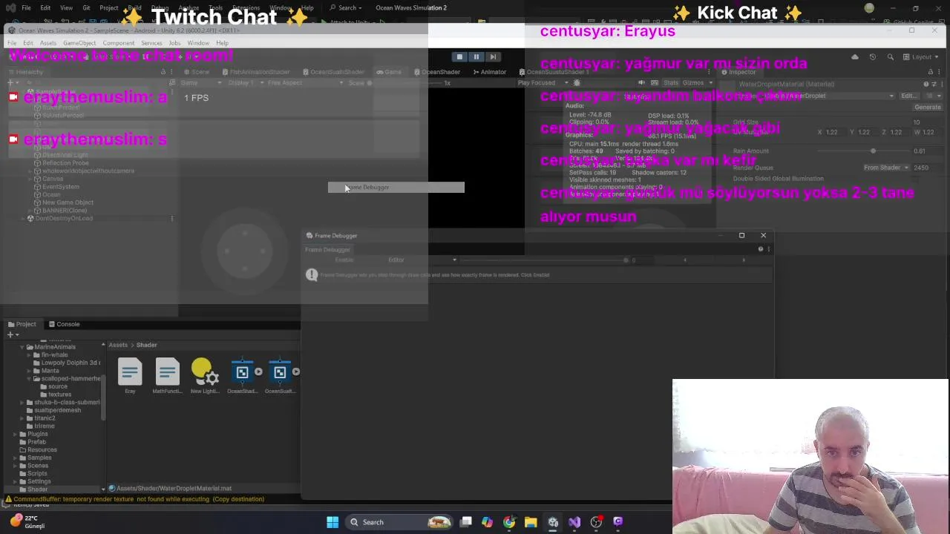This screenshot has height=534, width=950.
Task: Step one frame forward in Unity
Action: pyautogui.click(x=493, y=57)
